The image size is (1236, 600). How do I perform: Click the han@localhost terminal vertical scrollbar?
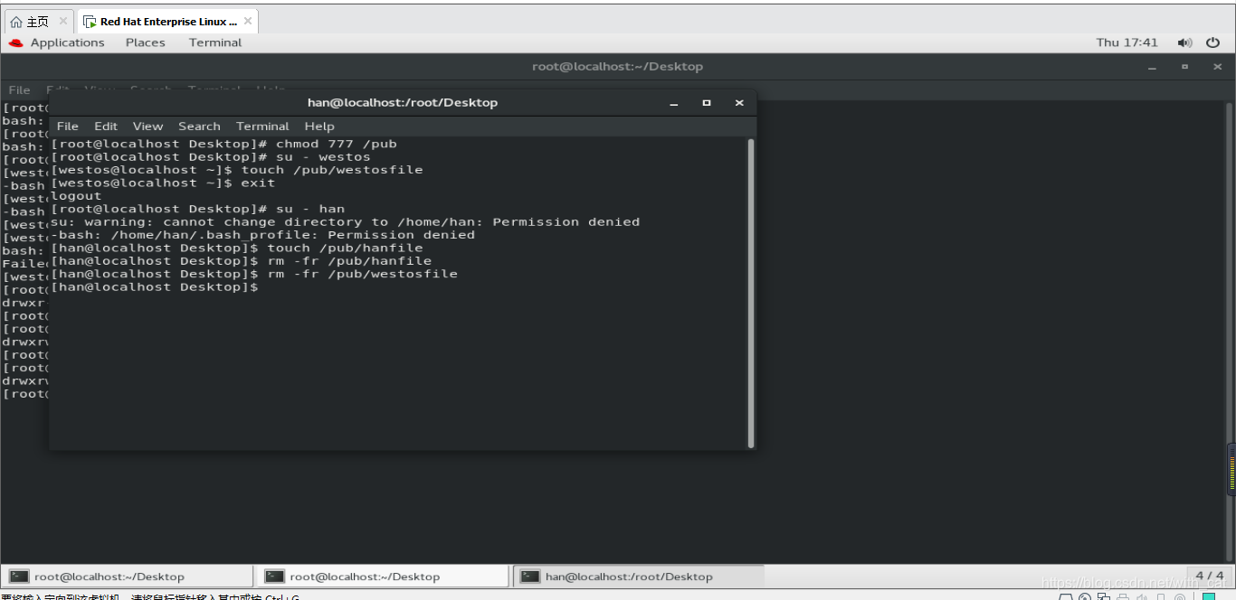pos(751,293)
